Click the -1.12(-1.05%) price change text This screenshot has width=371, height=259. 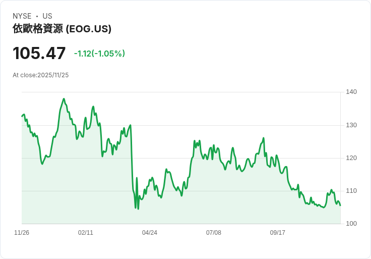pyautogui.click(x=99, y=54)
